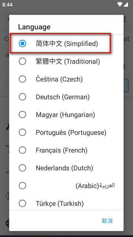
Task: Tap the 8:44 clock in status bar
Action: pyautogui.click(x=7, y=5)
